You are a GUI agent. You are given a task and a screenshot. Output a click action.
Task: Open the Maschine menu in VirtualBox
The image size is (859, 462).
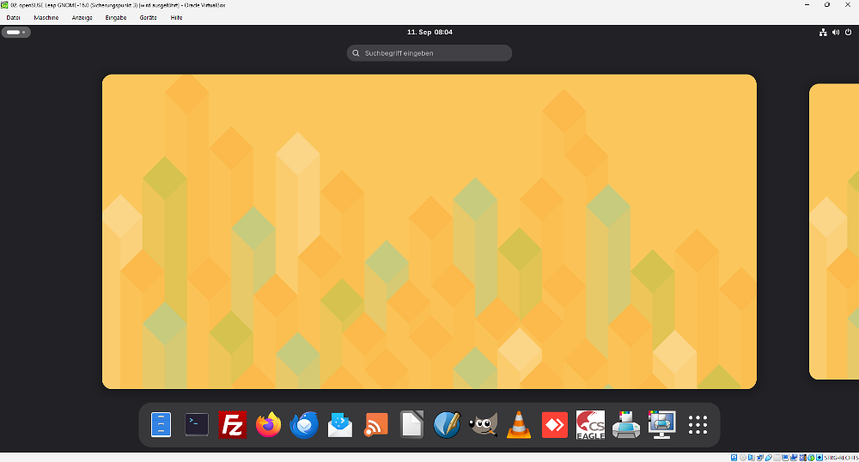coord(46,17)
